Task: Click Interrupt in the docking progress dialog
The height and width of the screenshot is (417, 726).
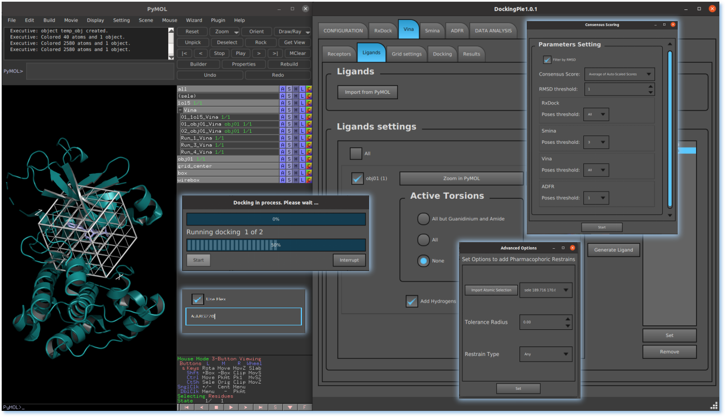Action: 350,260
